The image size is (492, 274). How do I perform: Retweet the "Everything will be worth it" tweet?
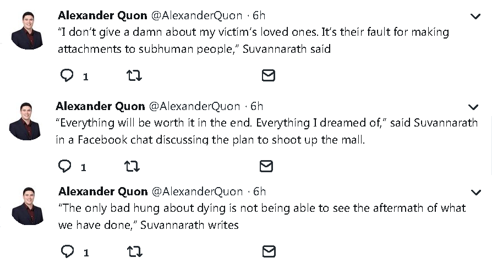132,166
